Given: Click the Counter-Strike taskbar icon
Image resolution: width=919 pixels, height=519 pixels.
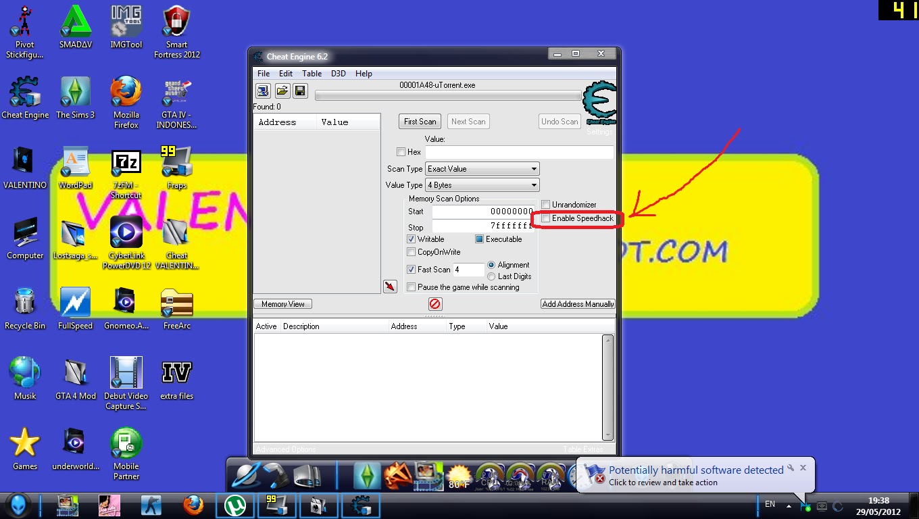Looking at the screenshot, I should coord(151,505).
